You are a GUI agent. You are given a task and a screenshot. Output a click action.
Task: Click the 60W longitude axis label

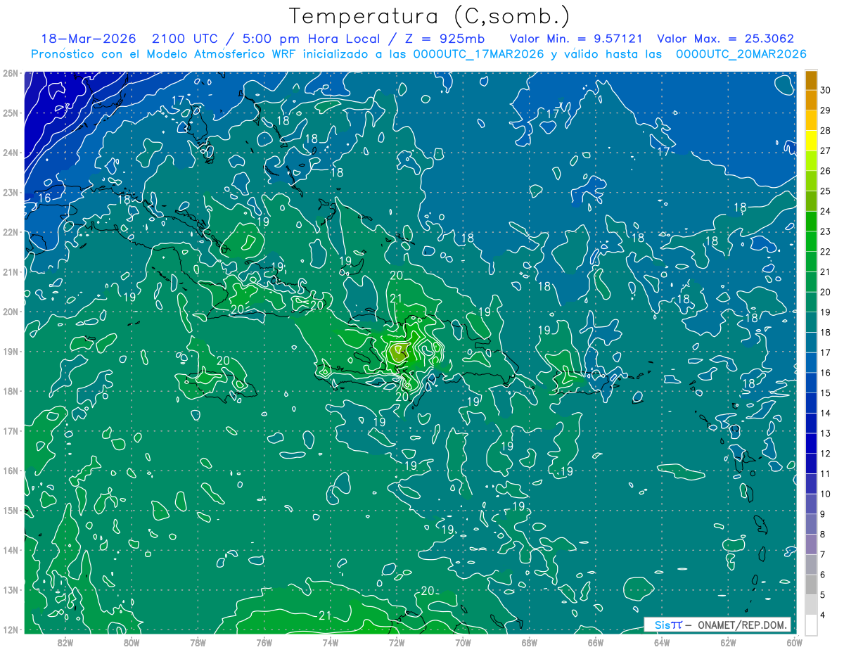794,641
